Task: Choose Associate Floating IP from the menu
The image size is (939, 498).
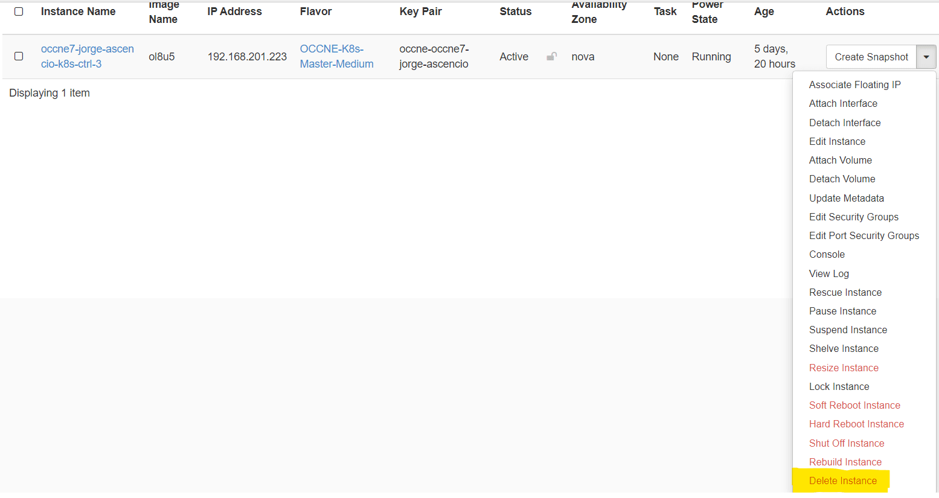Action: (x=854, y=85)
